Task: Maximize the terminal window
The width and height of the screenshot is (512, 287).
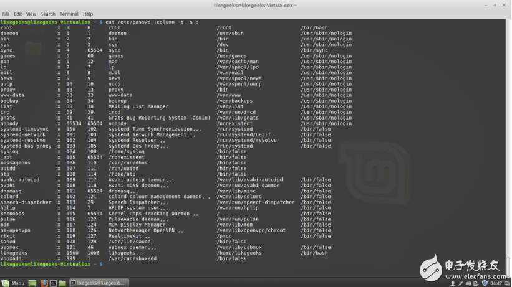Action: pyautogui.click(x=495, y=5)
